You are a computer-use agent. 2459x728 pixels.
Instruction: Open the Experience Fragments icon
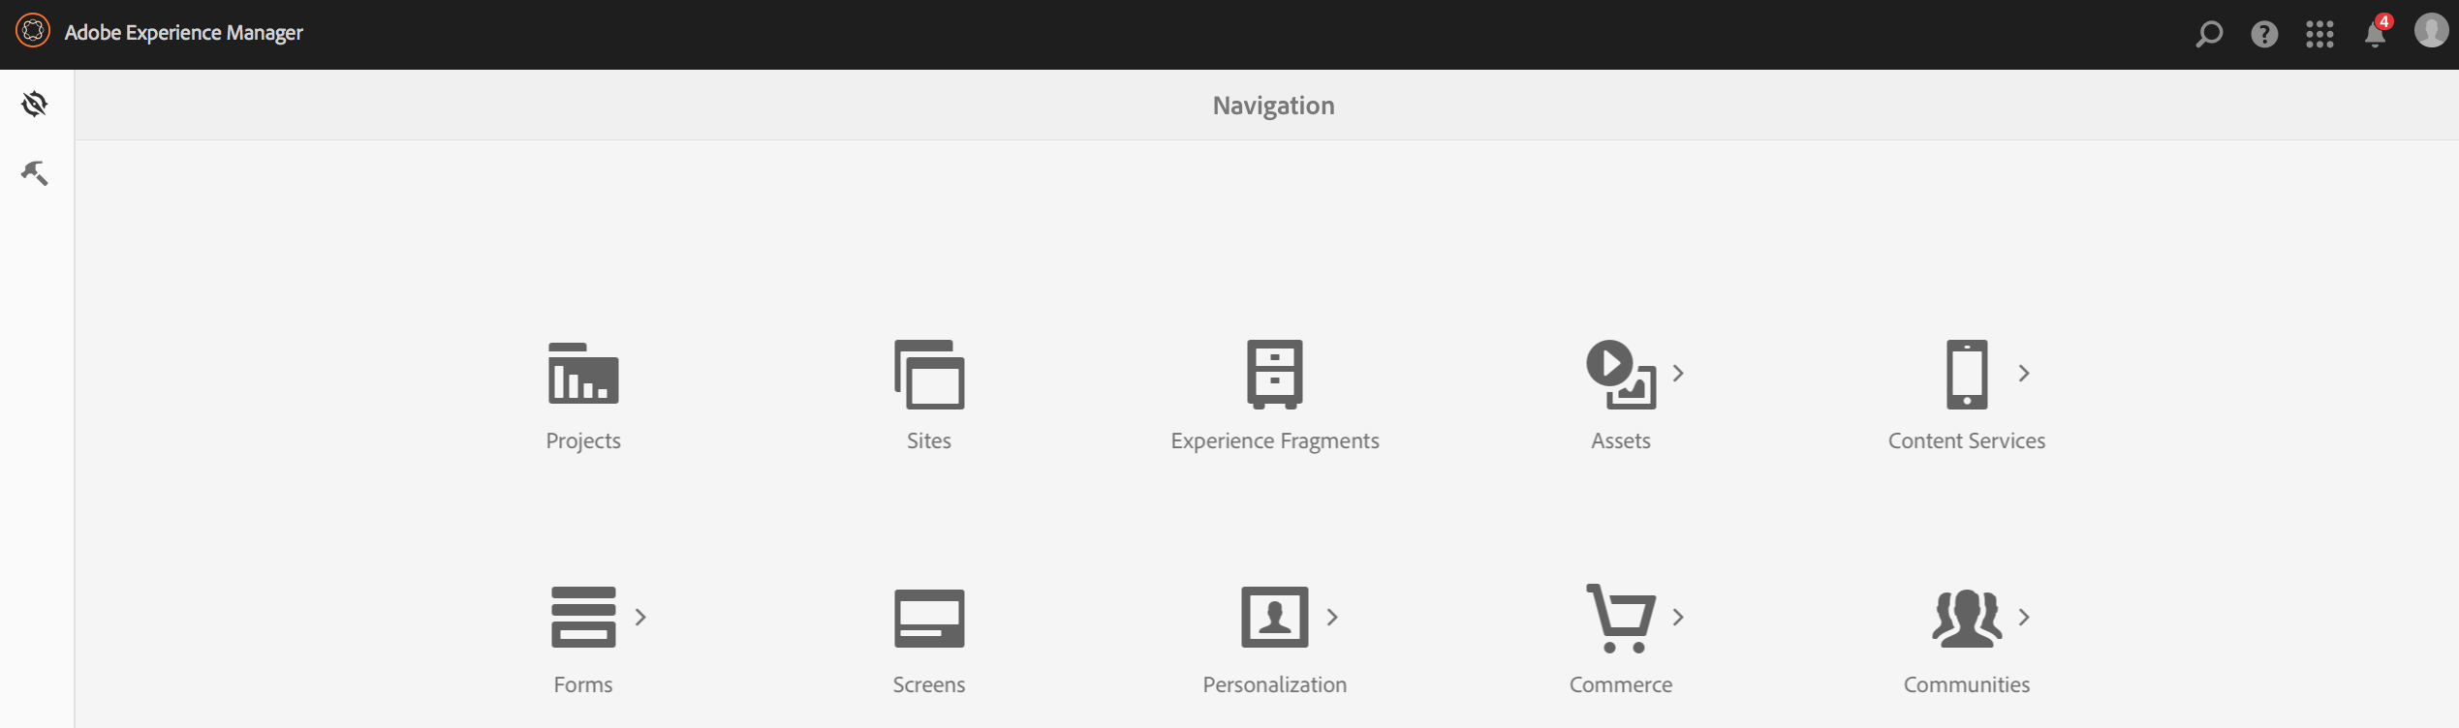coord(1275,374)
